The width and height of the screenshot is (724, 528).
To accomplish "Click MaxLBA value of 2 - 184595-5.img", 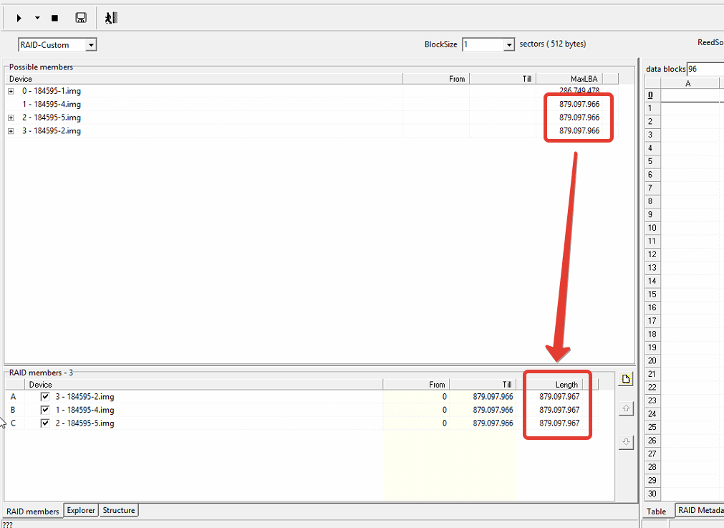I will [x=579, y=117].
